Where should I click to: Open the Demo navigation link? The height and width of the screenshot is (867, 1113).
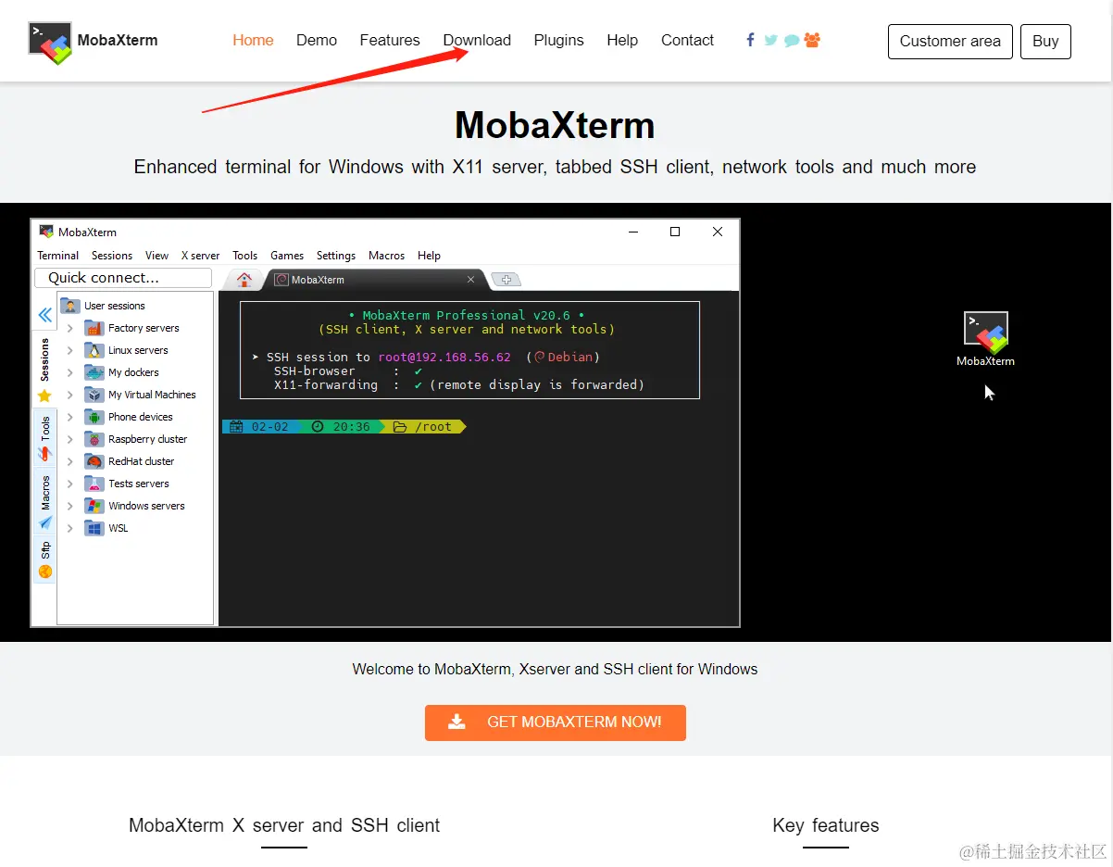pyautogui.click(x=317, y=40)
